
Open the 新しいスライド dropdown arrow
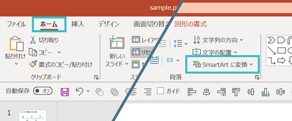coord(127,64)
